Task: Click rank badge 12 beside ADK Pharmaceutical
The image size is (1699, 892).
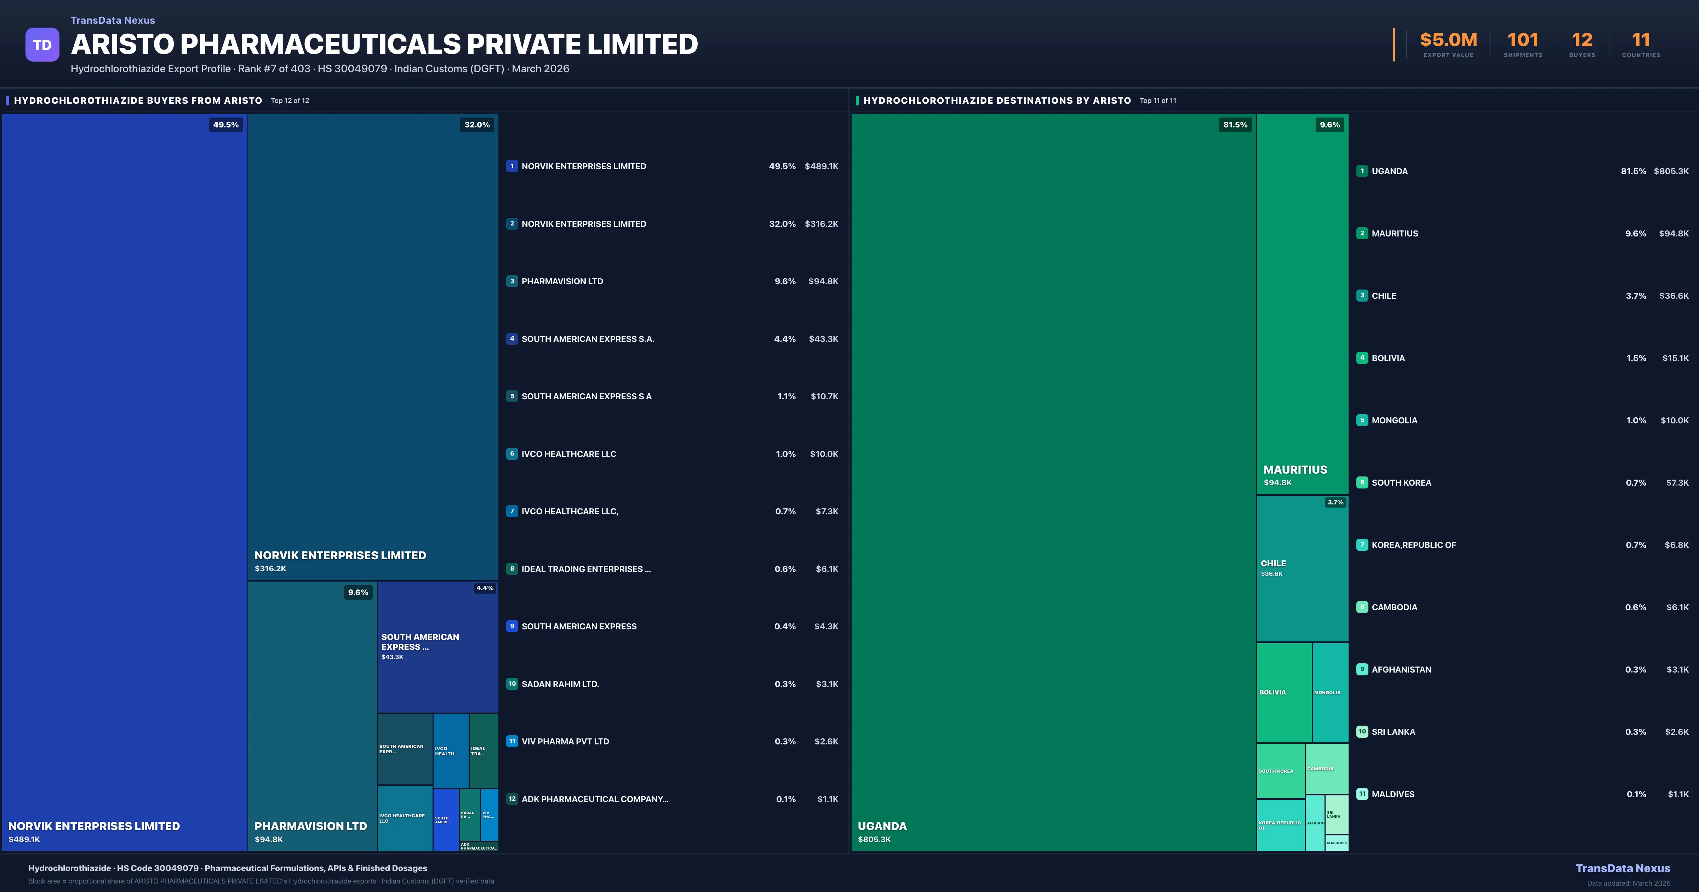Action: tap(512, 799)
